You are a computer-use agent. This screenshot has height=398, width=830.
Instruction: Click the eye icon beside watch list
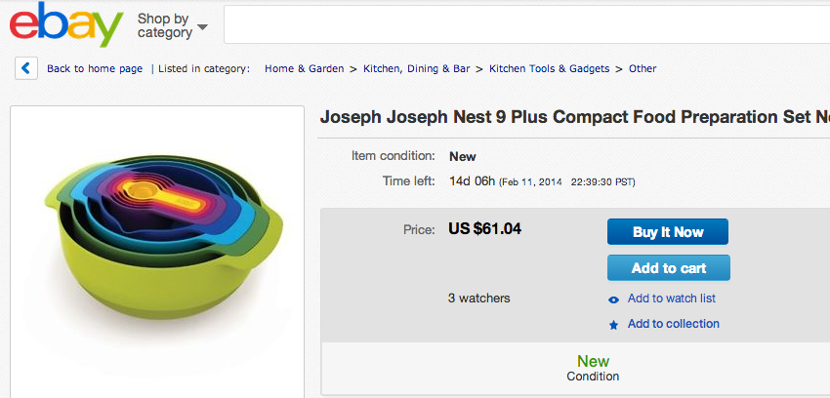(613, 299)
